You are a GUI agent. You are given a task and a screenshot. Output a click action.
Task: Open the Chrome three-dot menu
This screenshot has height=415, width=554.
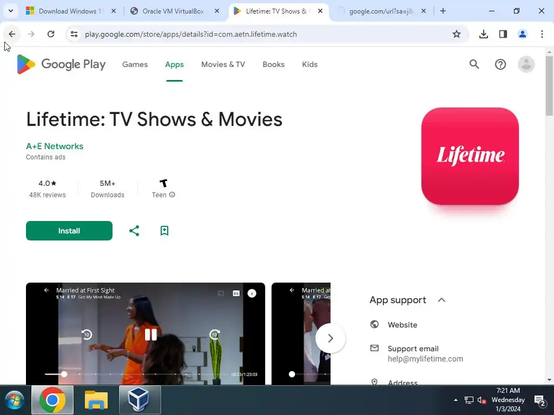(x=542, y=34)
